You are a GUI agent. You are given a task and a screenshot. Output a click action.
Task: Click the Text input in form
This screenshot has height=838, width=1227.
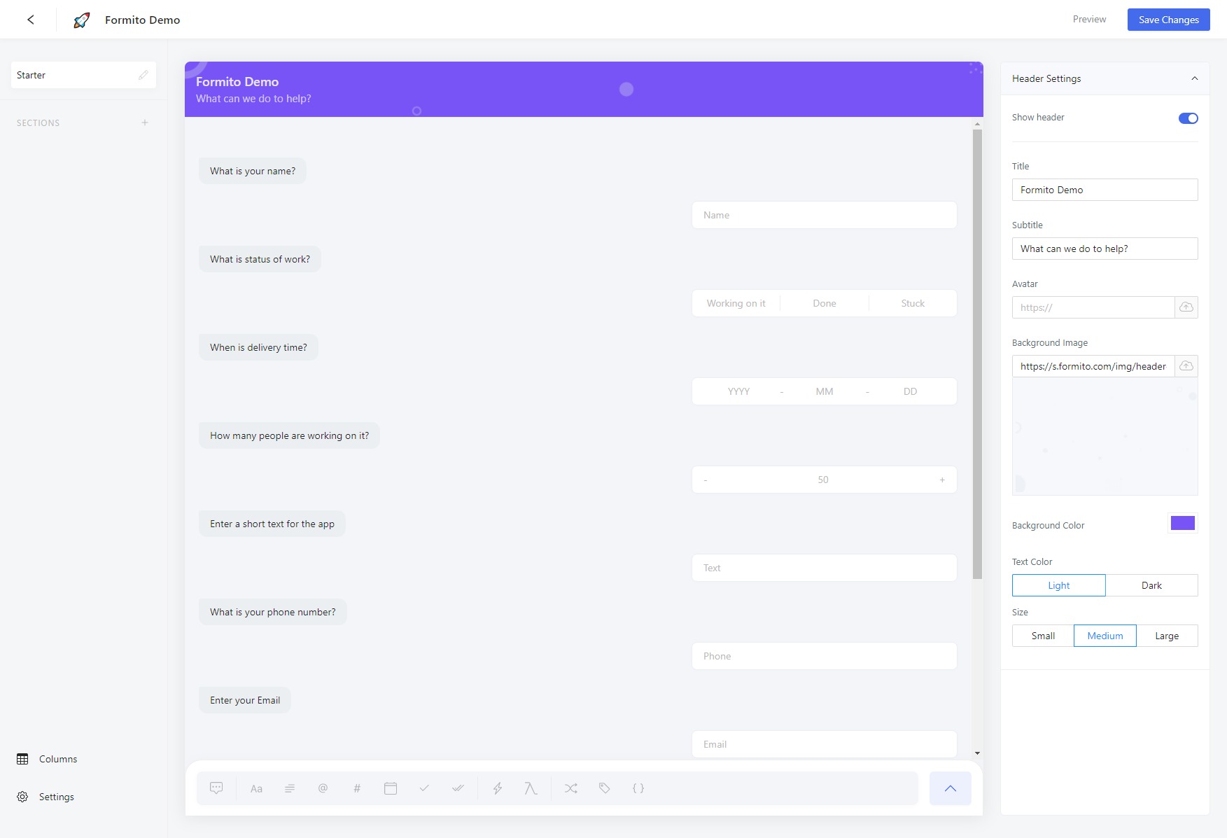[x=824, y=568]
